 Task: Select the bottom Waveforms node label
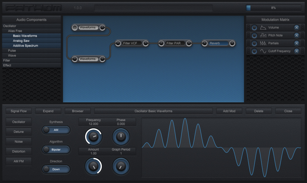(x=88, y=59)
